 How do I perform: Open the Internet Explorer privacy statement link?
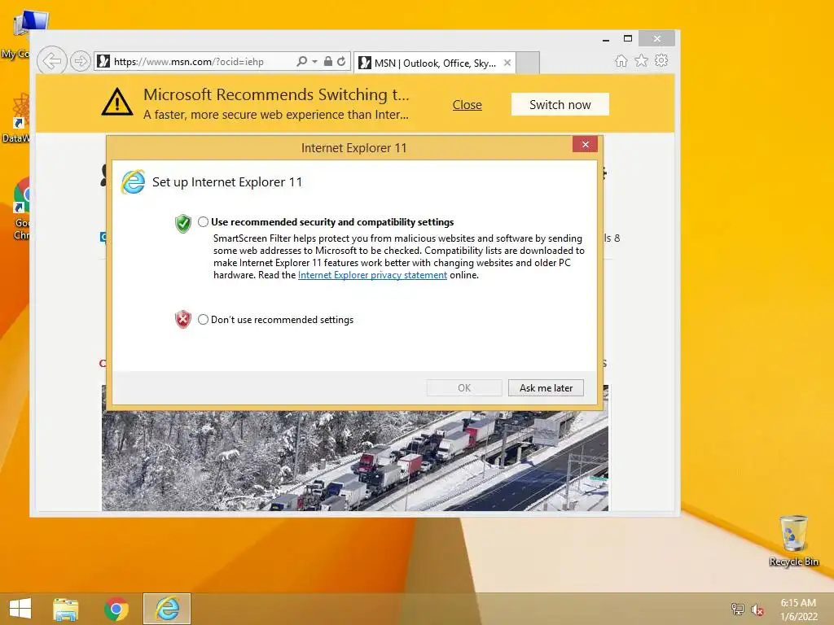372,275
